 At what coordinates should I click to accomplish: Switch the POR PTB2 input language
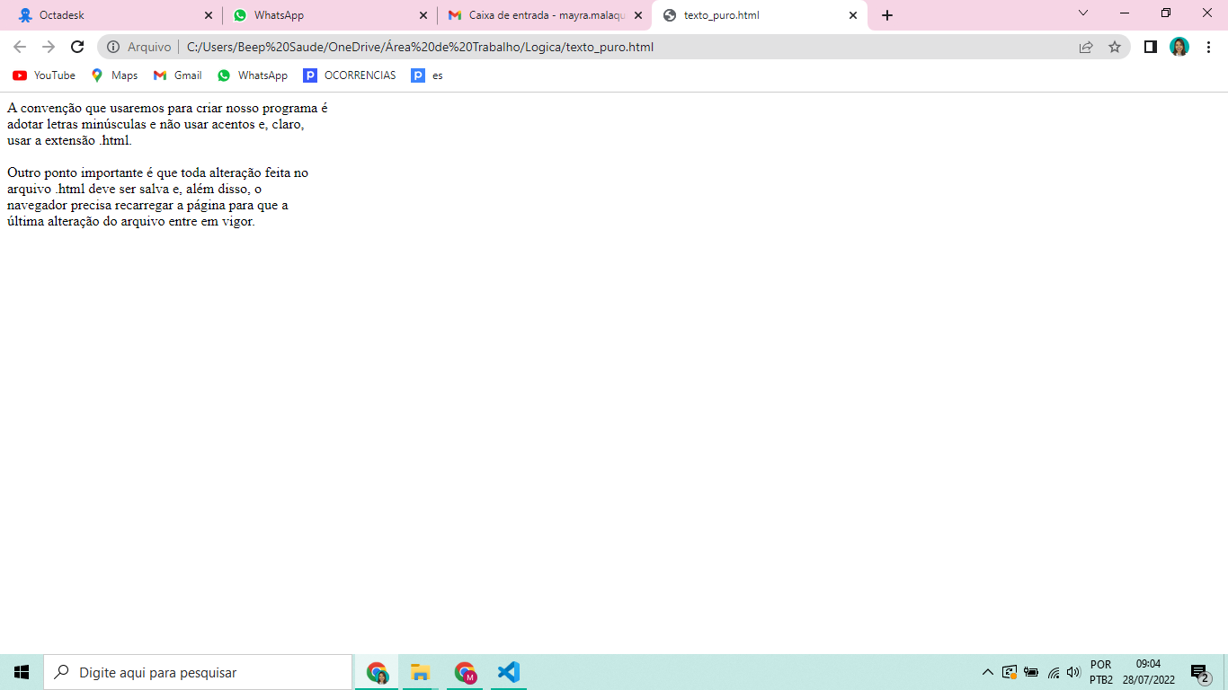click(x=1101, y=672)
